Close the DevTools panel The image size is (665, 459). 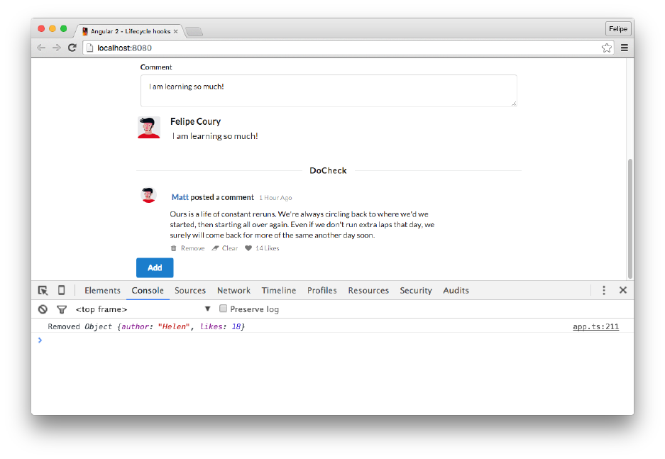coord(623,290)
